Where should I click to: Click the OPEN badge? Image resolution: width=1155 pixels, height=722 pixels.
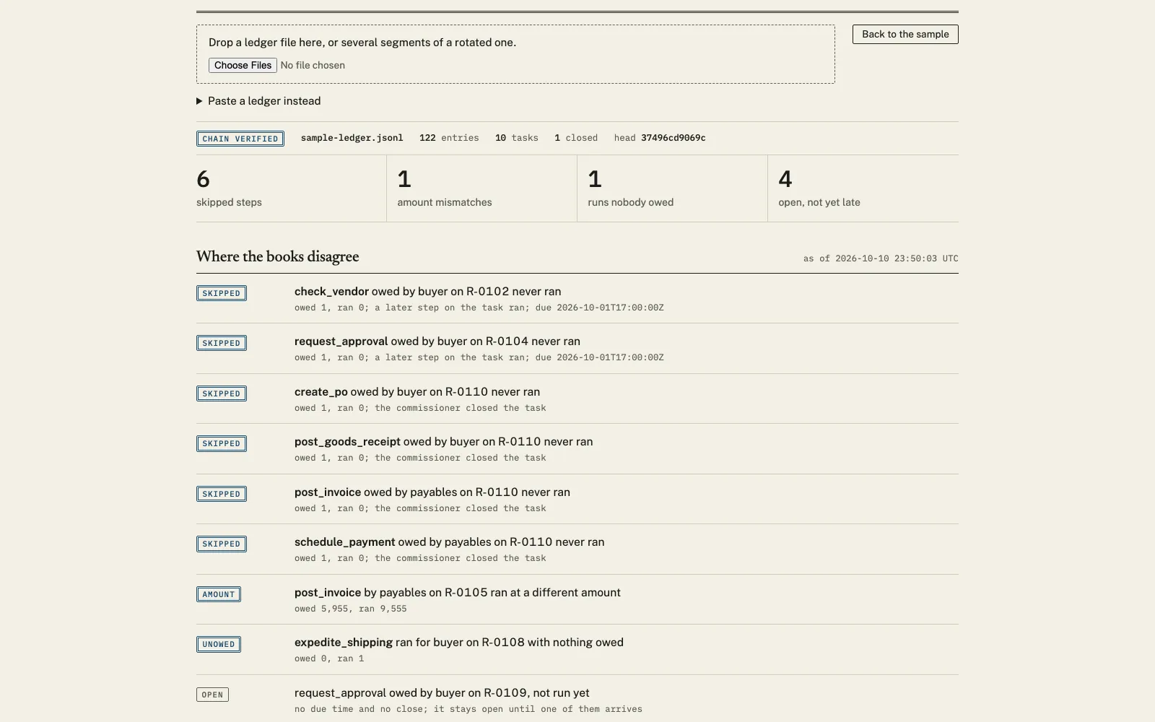point(212,695)
